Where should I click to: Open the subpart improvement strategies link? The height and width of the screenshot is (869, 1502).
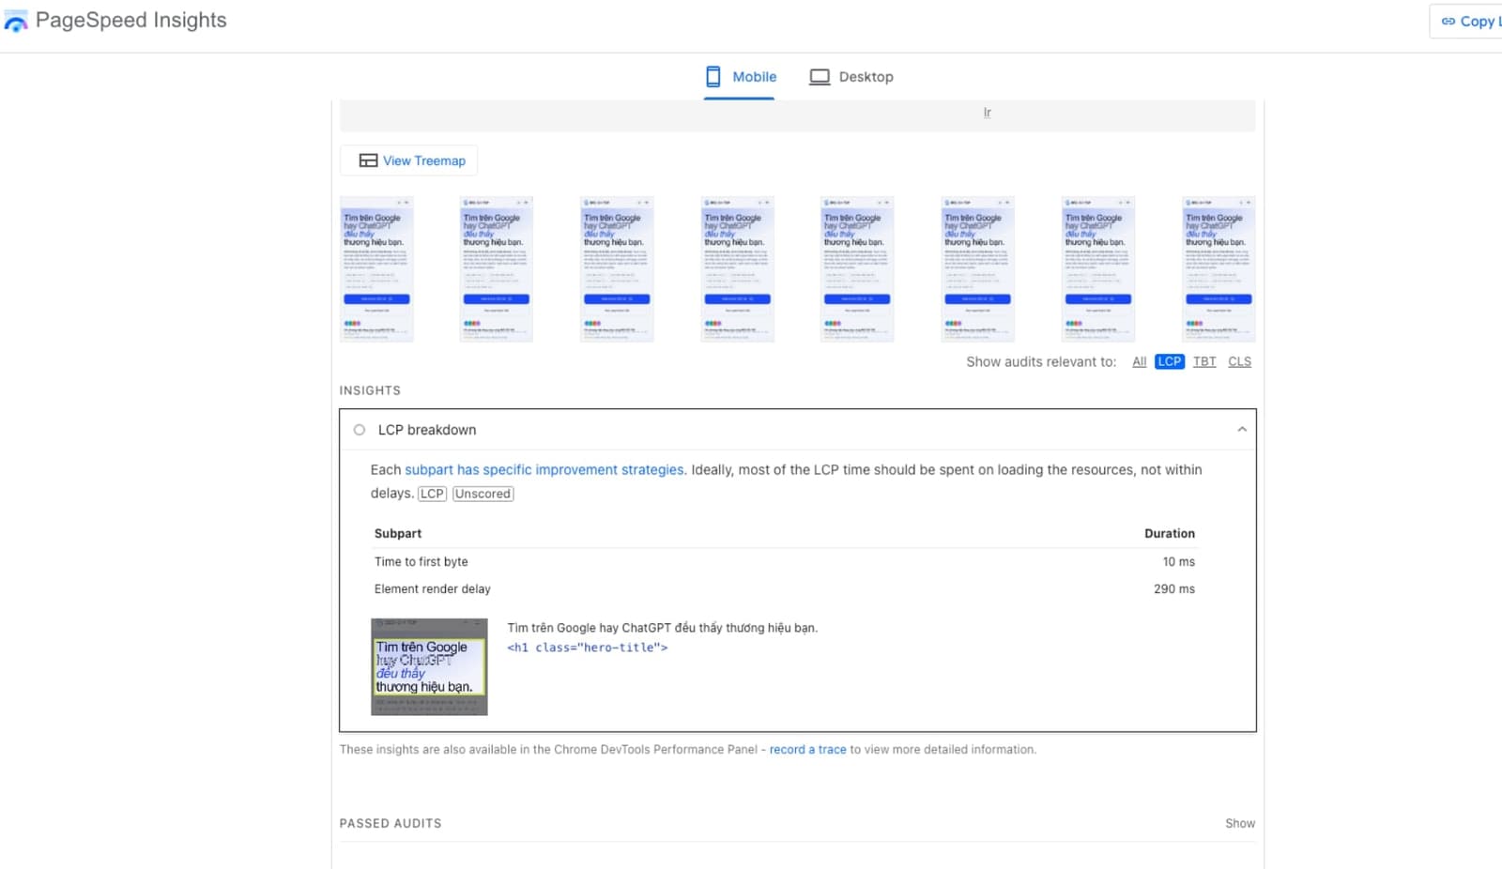544,469
